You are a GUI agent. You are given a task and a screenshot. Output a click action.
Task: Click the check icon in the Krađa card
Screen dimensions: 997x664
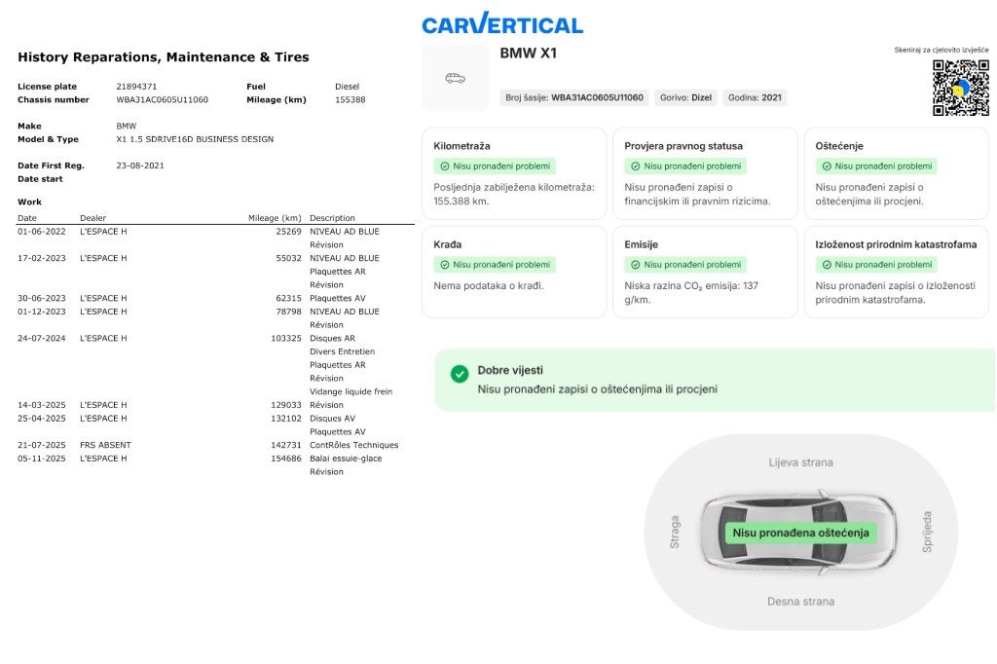tap(445, 265)
